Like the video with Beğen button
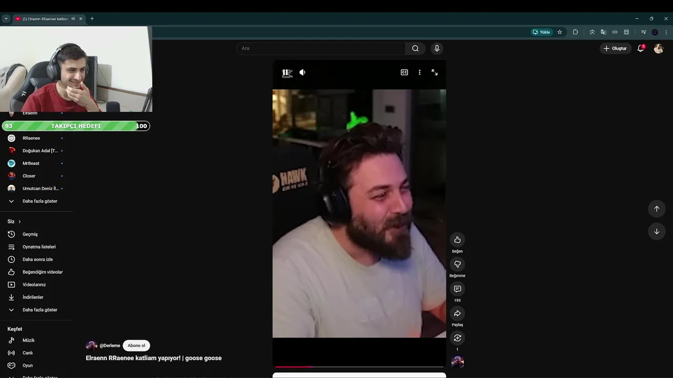This screenshot has width=673, height=378. tap(457, 240)
